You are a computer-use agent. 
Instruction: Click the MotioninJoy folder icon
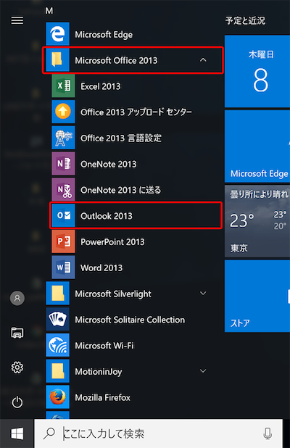point(57,371)
